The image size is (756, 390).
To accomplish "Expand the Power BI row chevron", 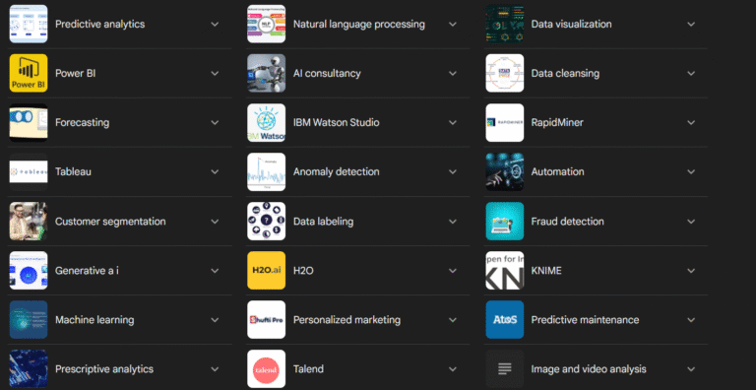I will (215, 73).
